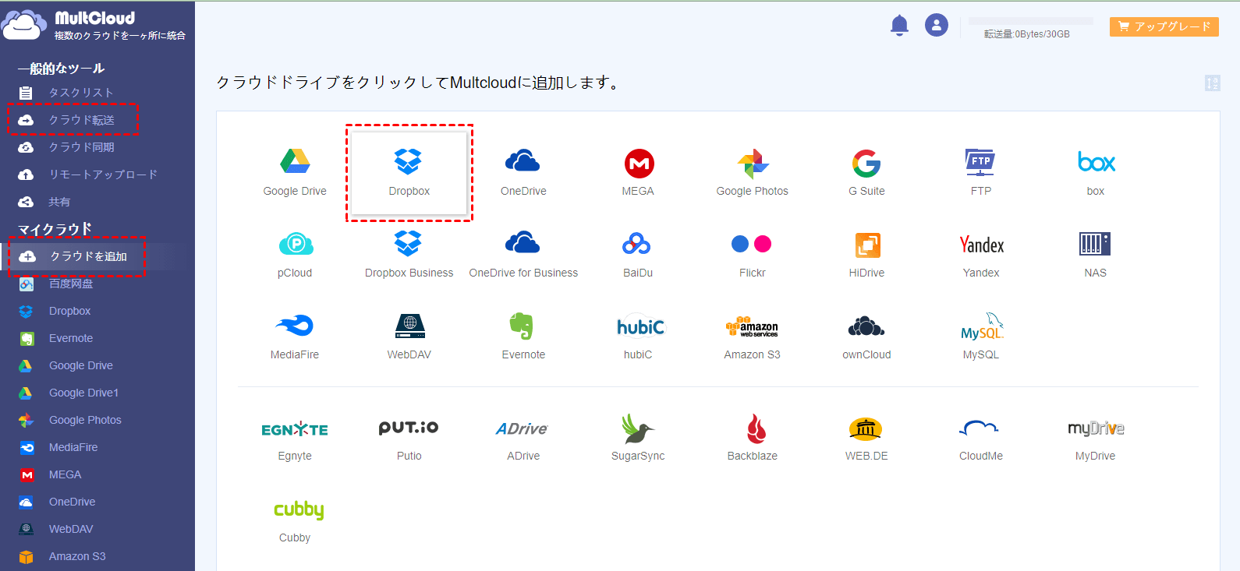
Task: Add a WebDAV connection from the grid
Action: click(409, 337)
